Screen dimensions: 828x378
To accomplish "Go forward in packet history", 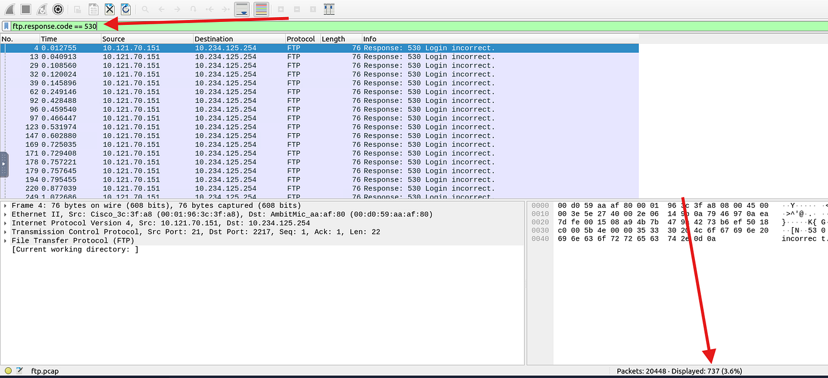I will (177, 9).
